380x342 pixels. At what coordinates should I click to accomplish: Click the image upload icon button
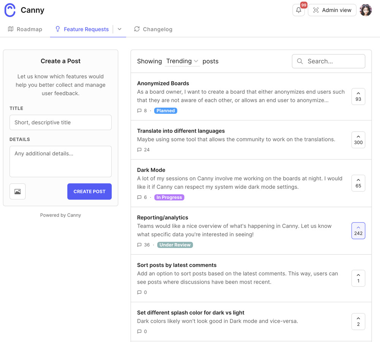point(17,191)
